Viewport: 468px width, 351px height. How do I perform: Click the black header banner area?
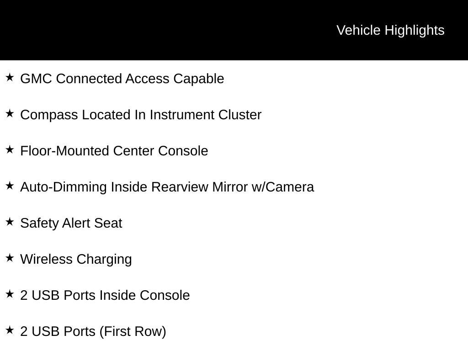pos(234,30)
